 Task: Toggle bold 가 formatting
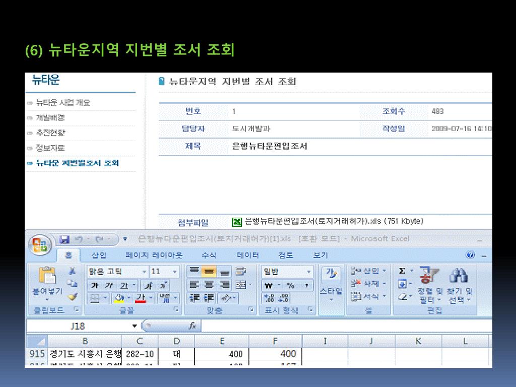pyautogui.click(x=94, y=285)
